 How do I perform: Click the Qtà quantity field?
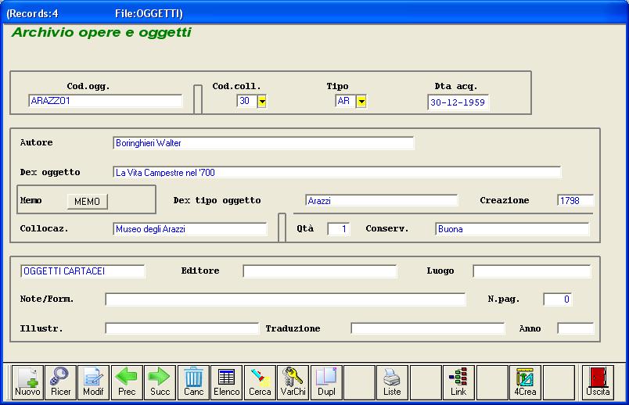(338, 229)
